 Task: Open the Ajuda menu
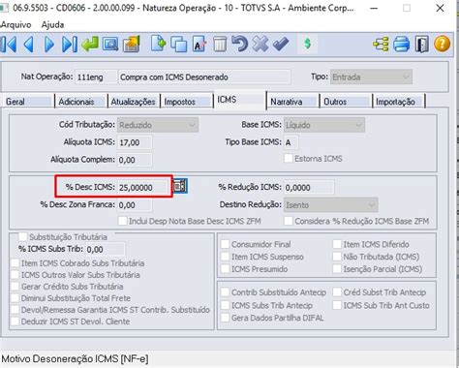pyautogui.click(x=52, y=24)
